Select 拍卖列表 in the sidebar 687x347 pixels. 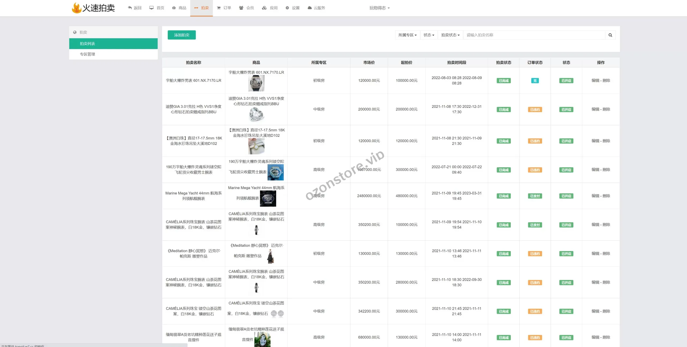point(87,44)
